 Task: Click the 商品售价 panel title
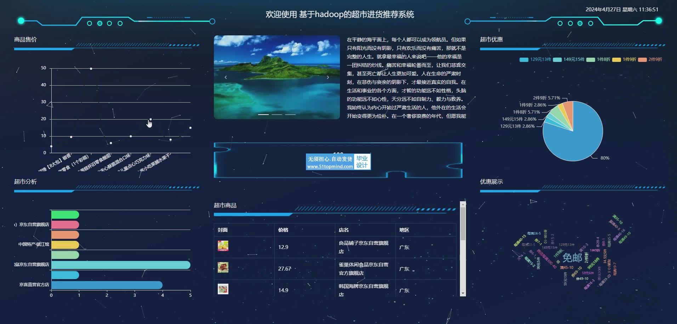coord(25,40)
